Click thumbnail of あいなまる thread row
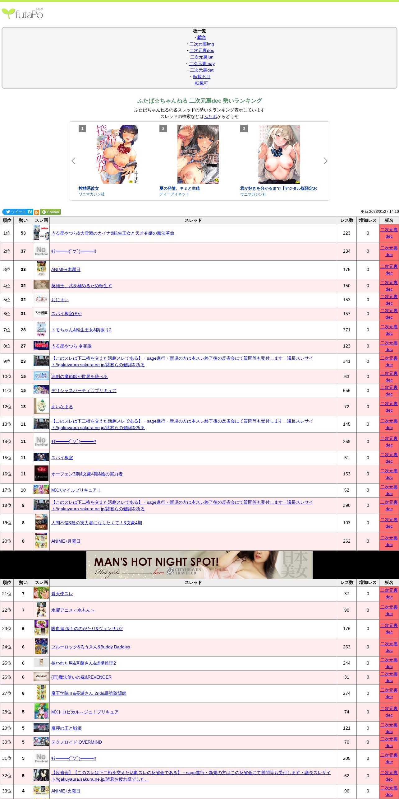 click(41, 407)
